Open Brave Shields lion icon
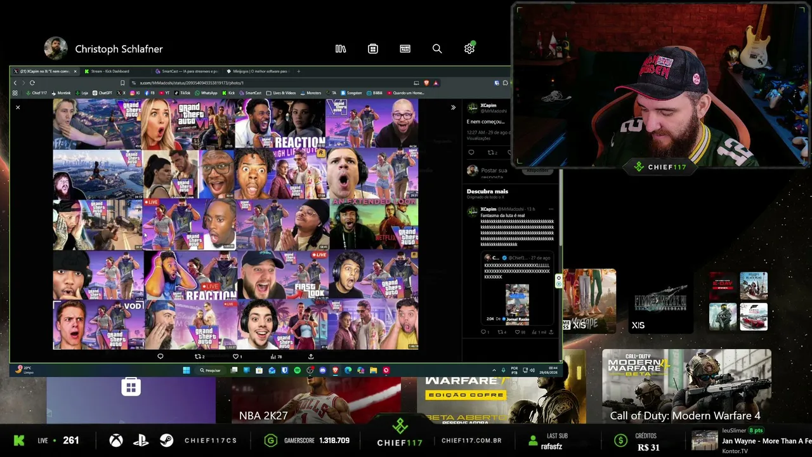The width and height of the screenshot is (812, 457). point(426,83)
